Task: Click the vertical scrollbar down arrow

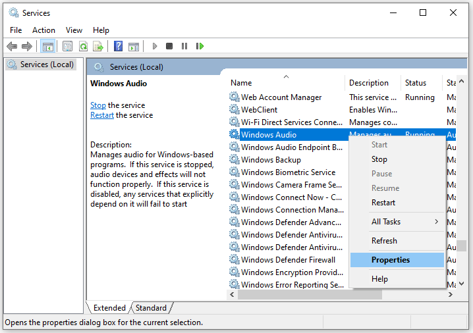Action: click(x=461, y=284)
